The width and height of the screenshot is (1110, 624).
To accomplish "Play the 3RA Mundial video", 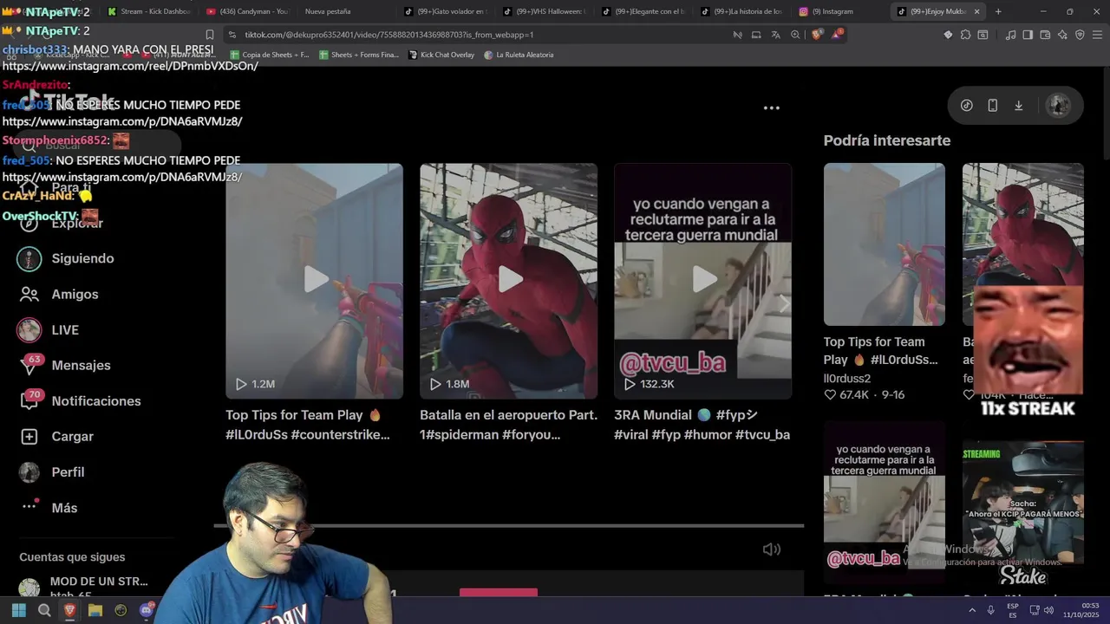I will [x=703, y=280].
